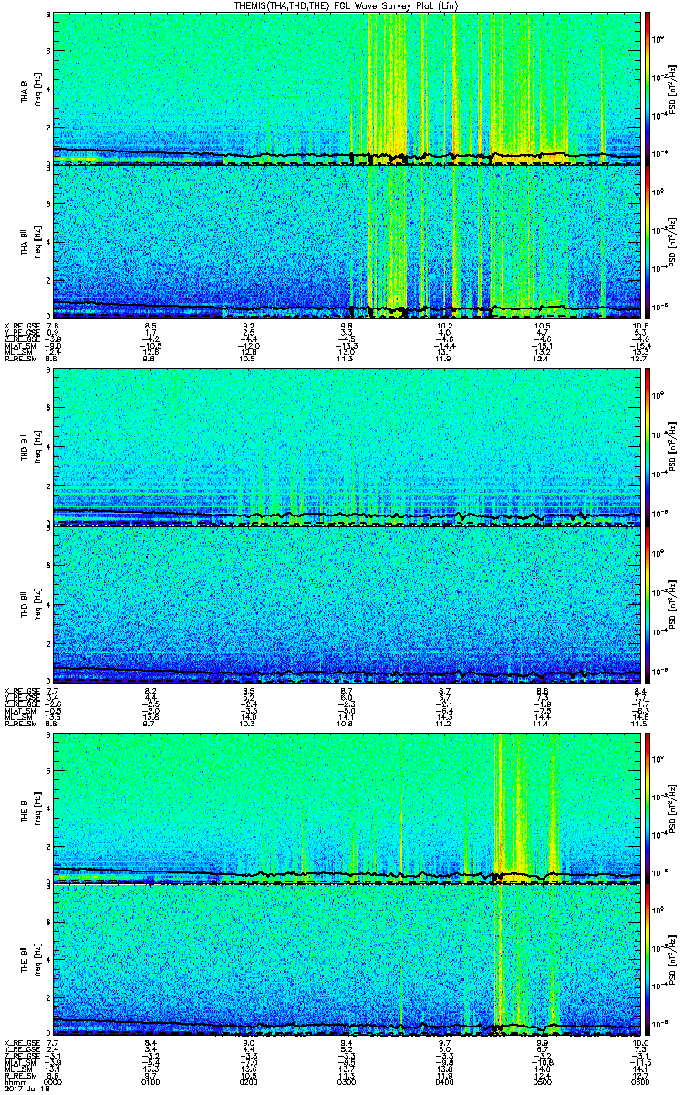Click the 0000 time tick label
The height and width of the screenshot is (1095, 684).
[54, 1083]
